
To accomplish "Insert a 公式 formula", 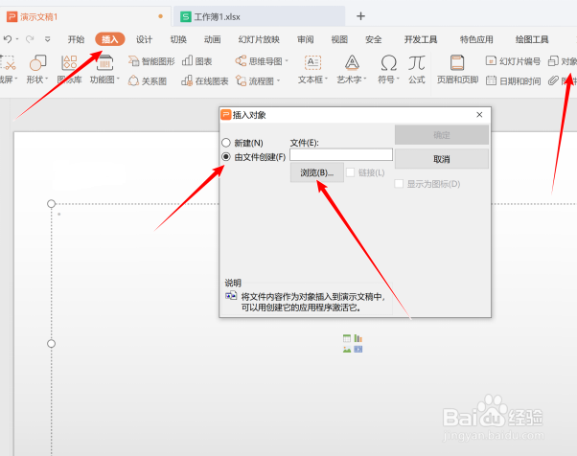I will pyautogui.click(x=417, y=69).
